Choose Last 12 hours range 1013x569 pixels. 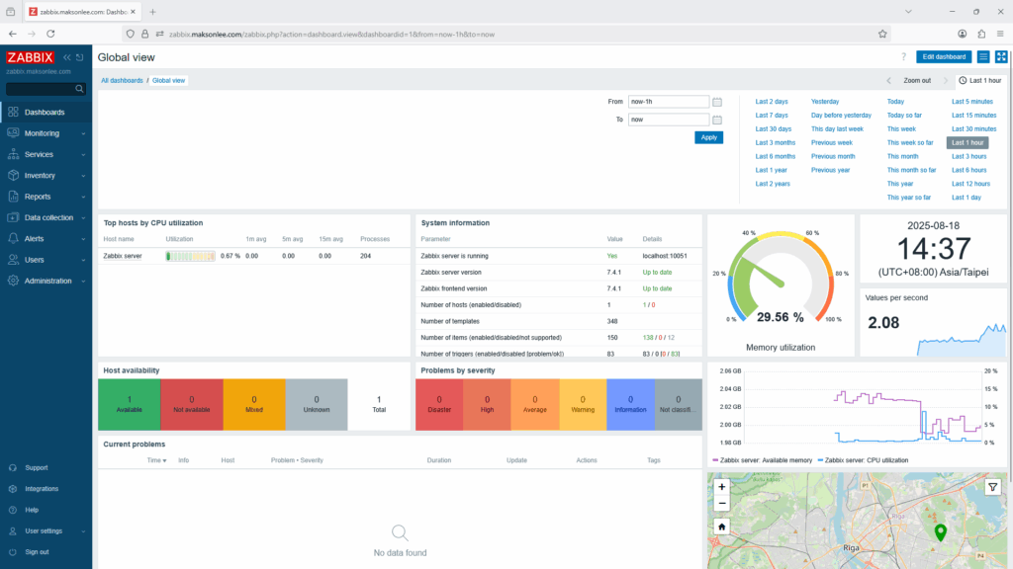coord(971,184)
